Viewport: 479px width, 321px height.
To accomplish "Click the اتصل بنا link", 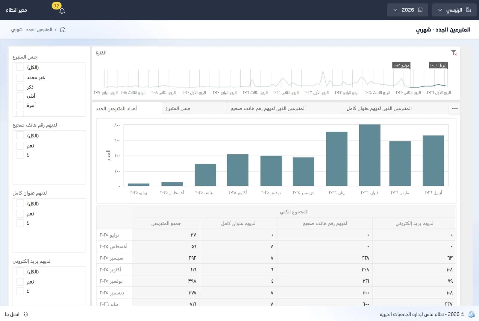I will click(x=12, y=314).
